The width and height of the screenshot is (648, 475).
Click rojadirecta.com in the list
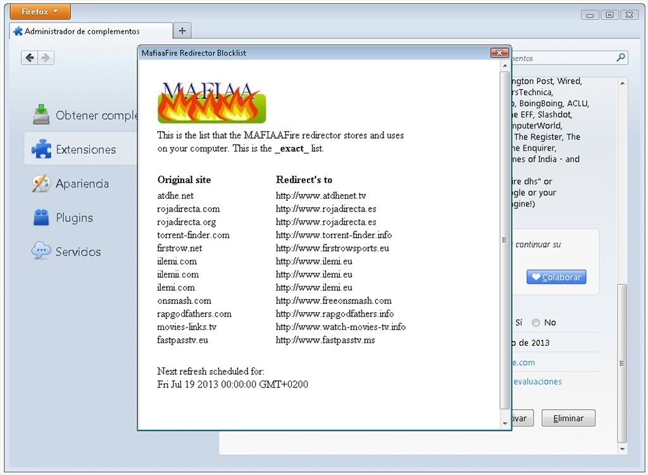(x=189, y=208)
